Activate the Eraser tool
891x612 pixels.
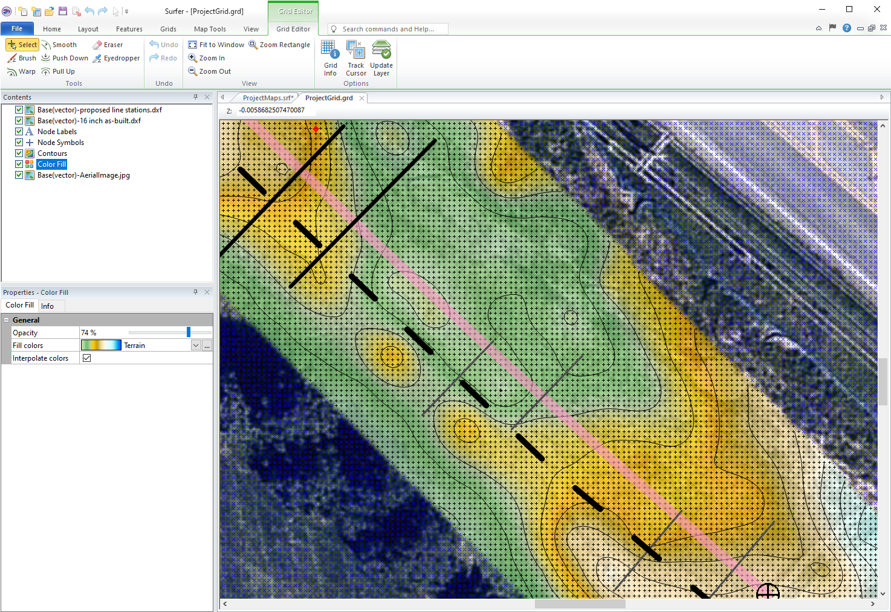pos(108,44)
